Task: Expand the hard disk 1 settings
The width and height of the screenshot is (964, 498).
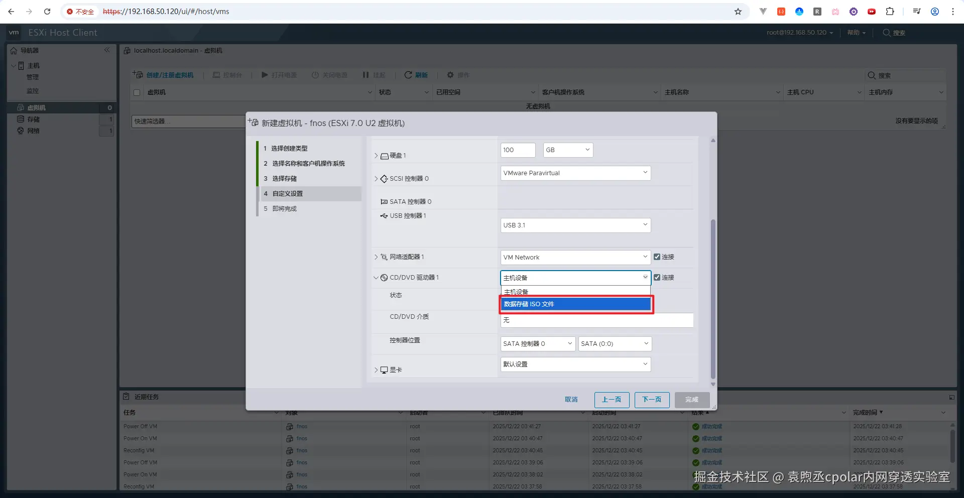Action: coord(376,156)
